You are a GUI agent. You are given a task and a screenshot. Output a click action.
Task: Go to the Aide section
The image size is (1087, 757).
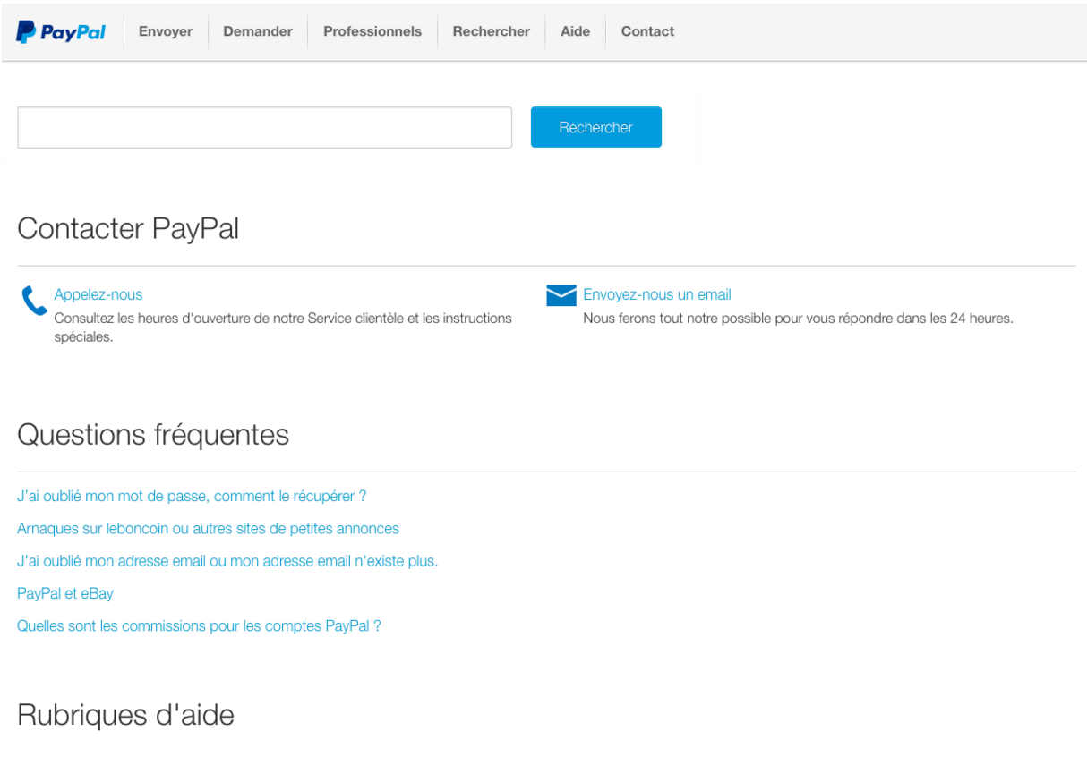point(575,31)
